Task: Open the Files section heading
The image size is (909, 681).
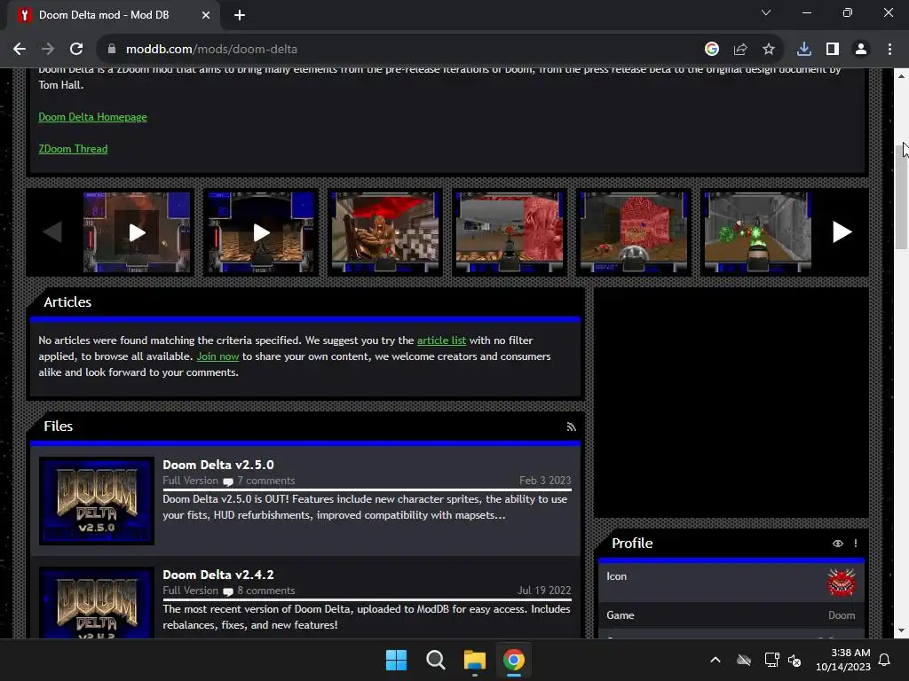Action: (58, 427)
